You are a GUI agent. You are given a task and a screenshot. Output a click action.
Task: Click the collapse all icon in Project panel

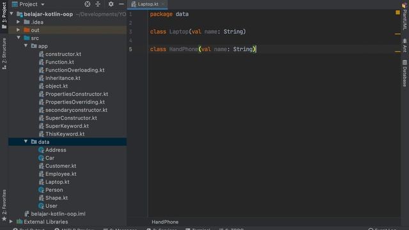pos(98,4)
